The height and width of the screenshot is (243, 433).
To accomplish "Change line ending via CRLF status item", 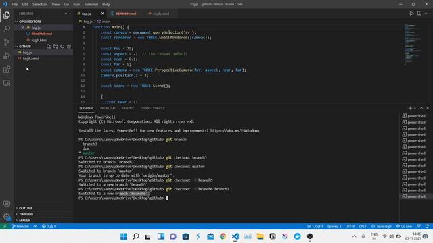I will (363, 226).
